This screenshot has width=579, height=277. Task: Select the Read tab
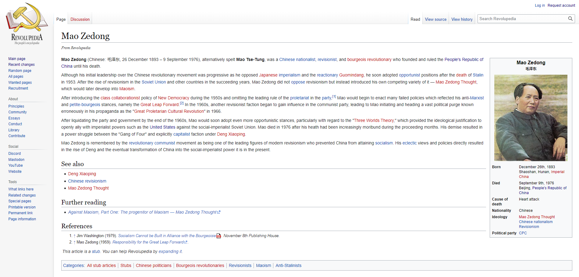click(415, 19)
